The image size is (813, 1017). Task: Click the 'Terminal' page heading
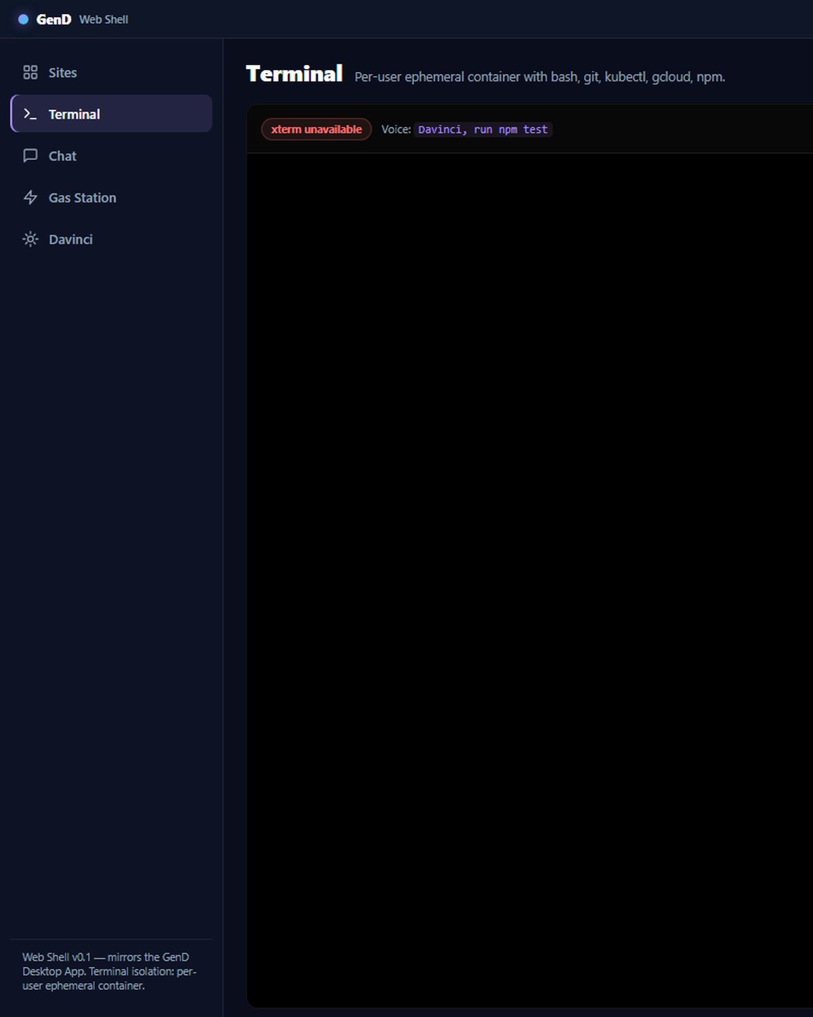[294, 74]
